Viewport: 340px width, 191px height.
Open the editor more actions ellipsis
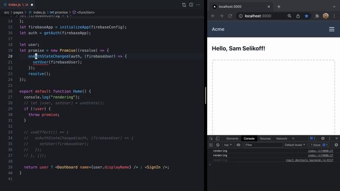(x=198, y=5)
